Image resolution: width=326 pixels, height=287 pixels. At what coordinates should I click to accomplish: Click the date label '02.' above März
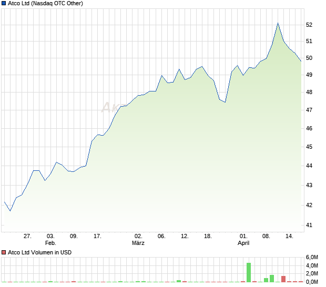pyautogui.click(x=138, y=237)
